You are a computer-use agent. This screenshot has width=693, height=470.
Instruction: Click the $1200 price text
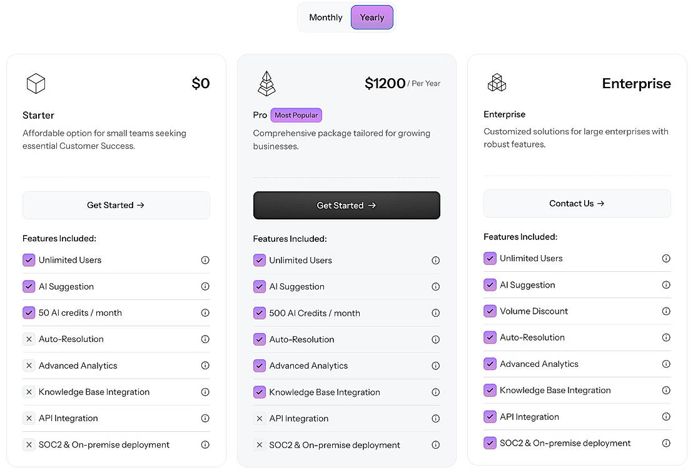tap(385, 83)
